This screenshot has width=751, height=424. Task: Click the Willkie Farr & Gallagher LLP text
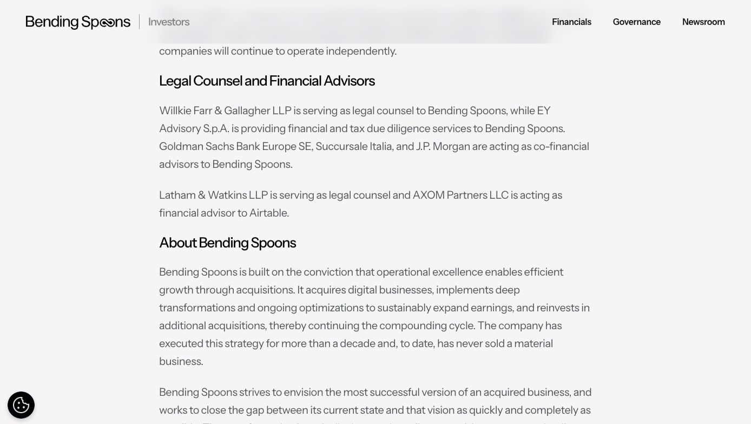[225, 110]
